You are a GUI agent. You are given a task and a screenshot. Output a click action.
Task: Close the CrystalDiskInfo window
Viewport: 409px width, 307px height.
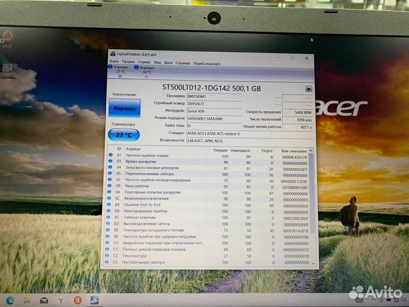pos(307,58)
